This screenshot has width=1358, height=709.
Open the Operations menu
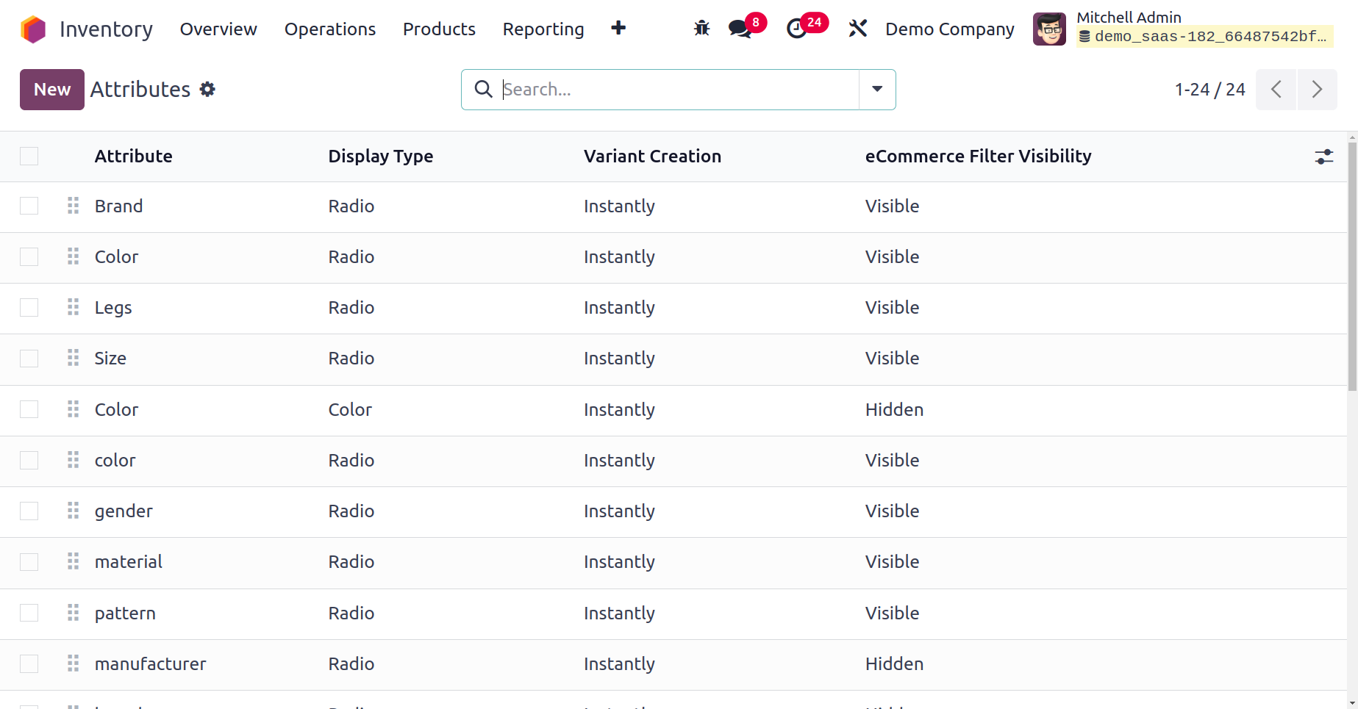pos(330,29)
